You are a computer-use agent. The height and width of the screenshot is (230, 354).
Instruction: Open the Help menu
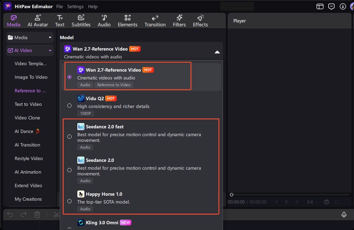click(x=93, y=7)
